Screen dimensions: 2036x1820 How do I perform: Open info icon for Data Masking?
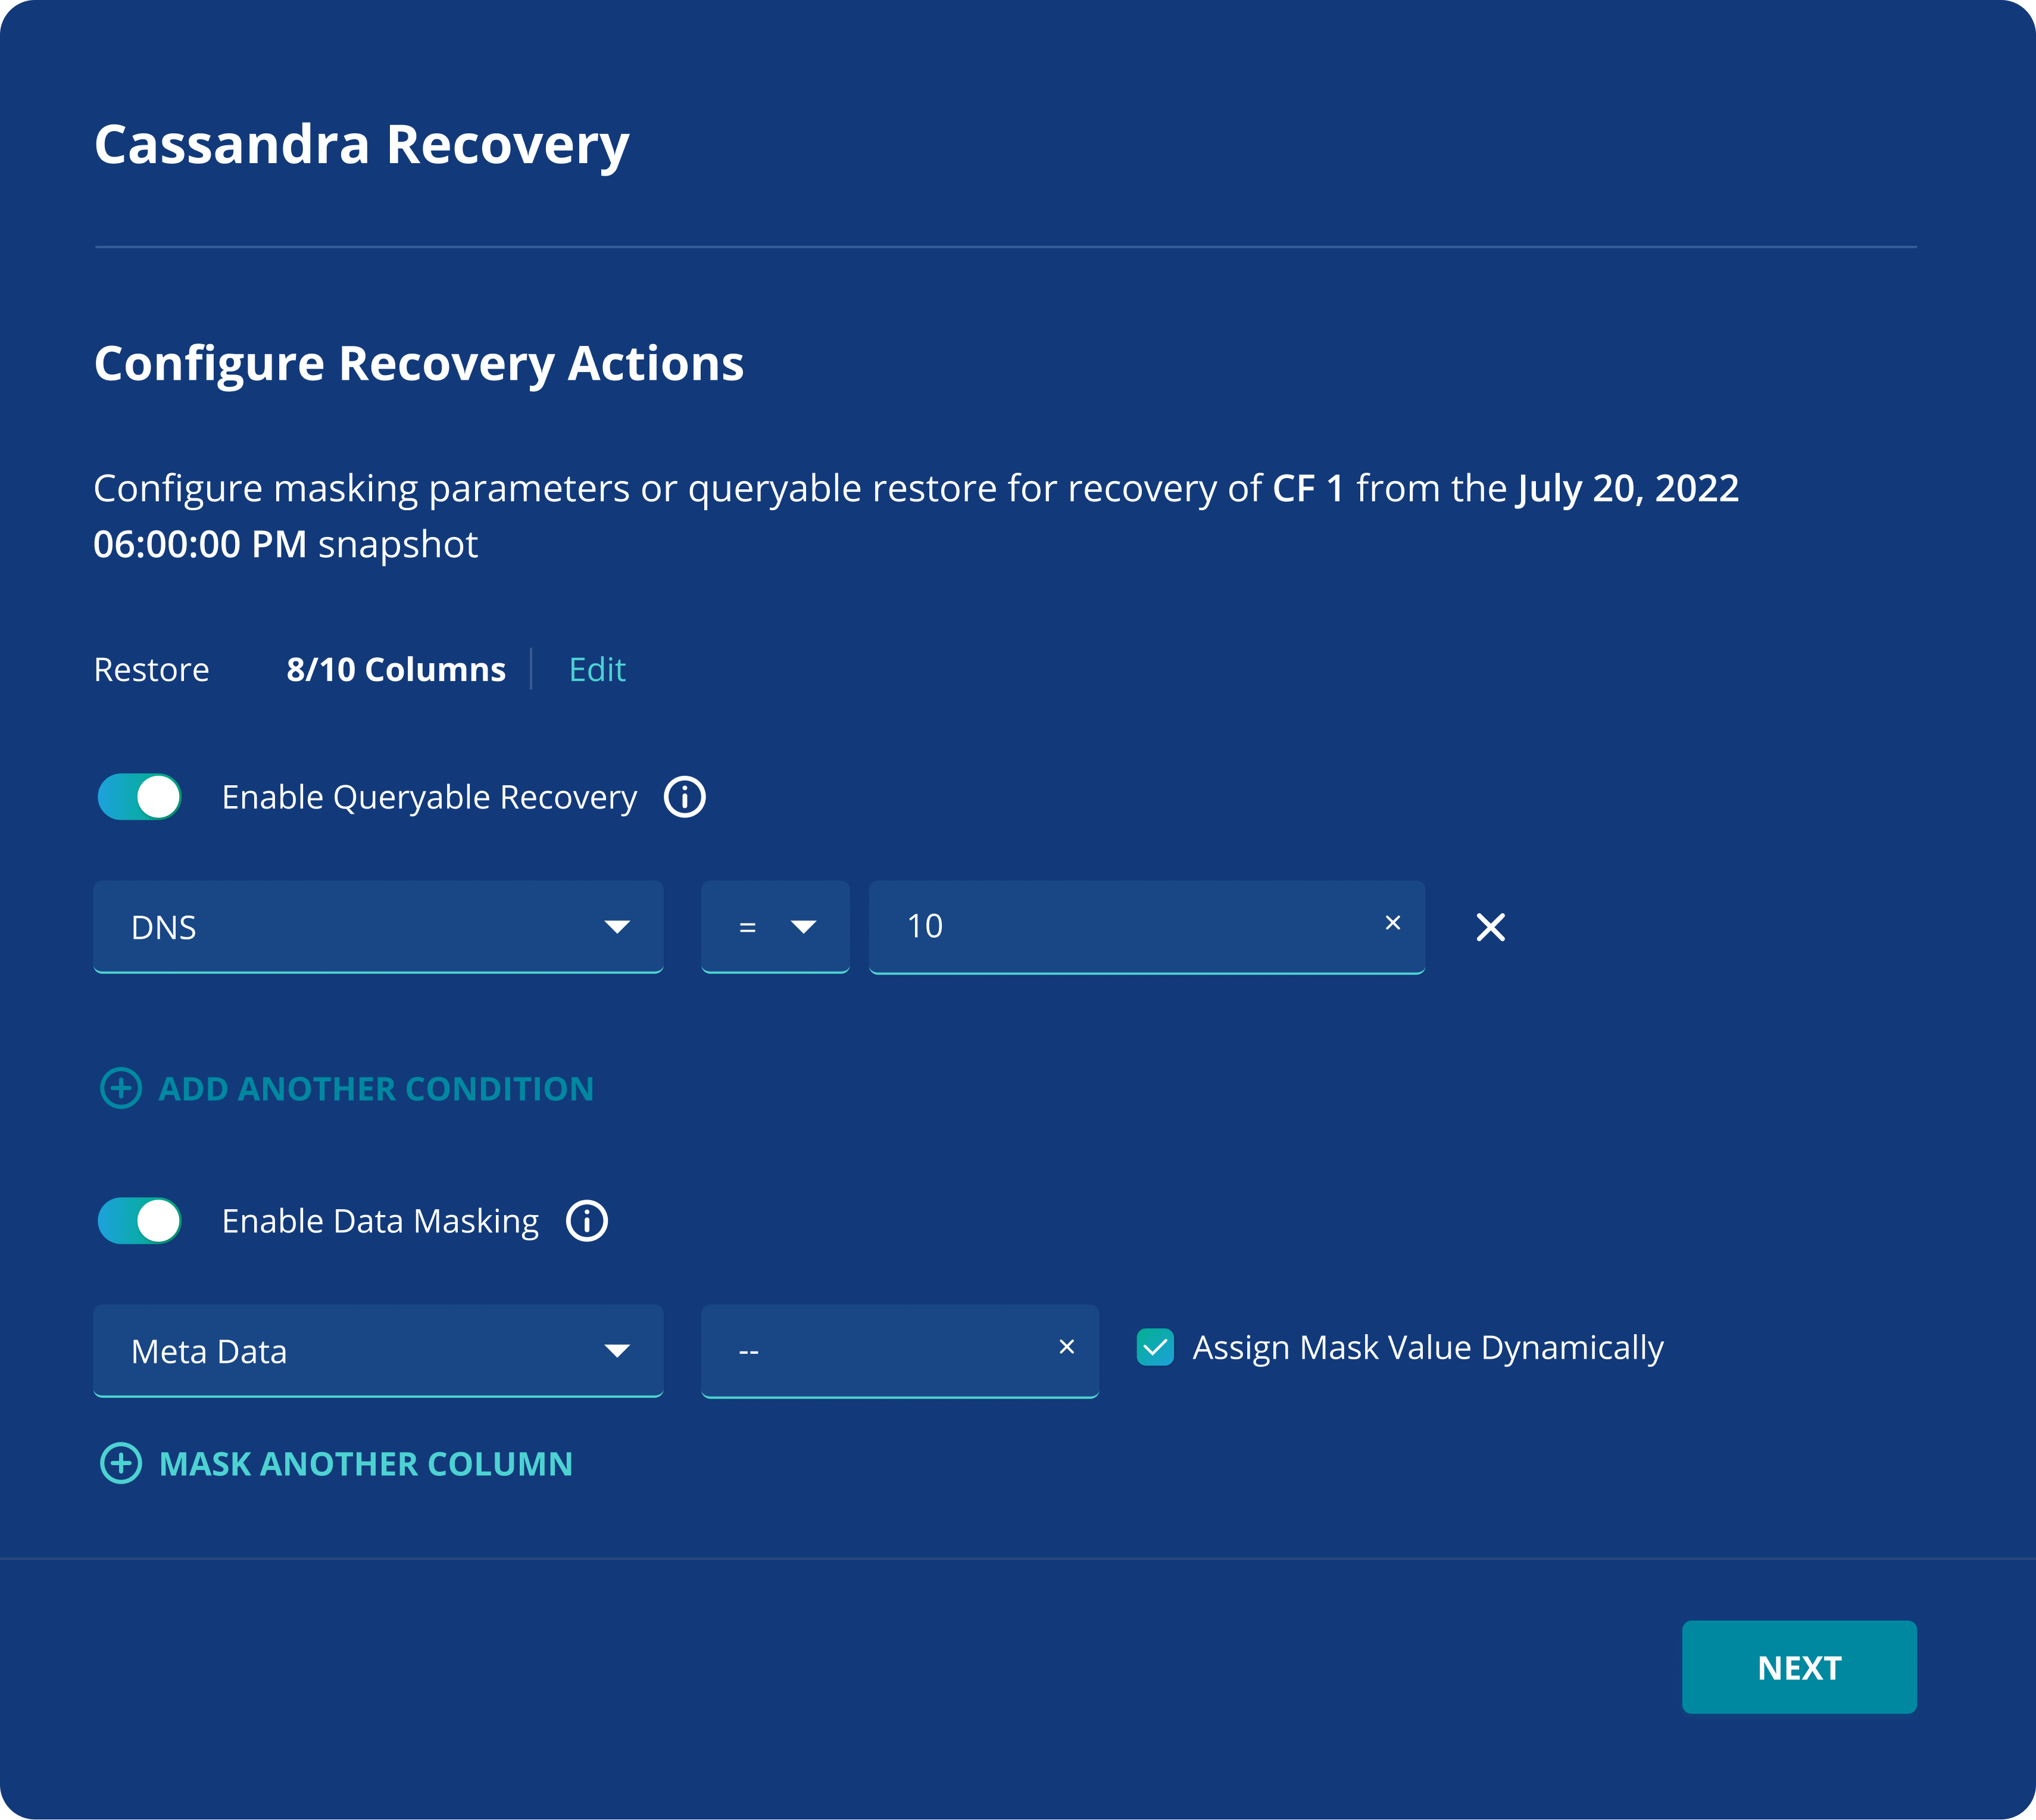click(x=587, y=1221)
